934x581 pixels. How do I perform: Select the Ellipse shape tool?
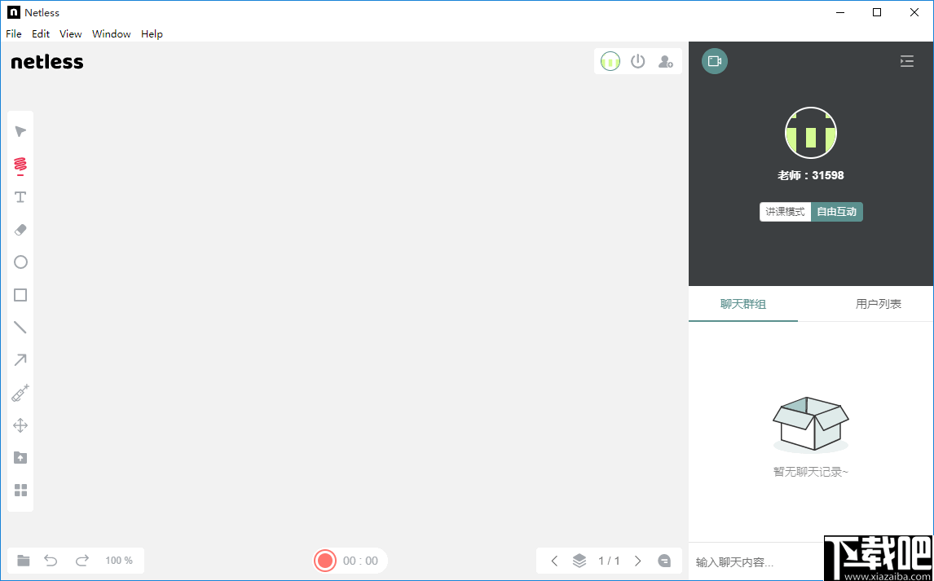(x=20, y=262)
